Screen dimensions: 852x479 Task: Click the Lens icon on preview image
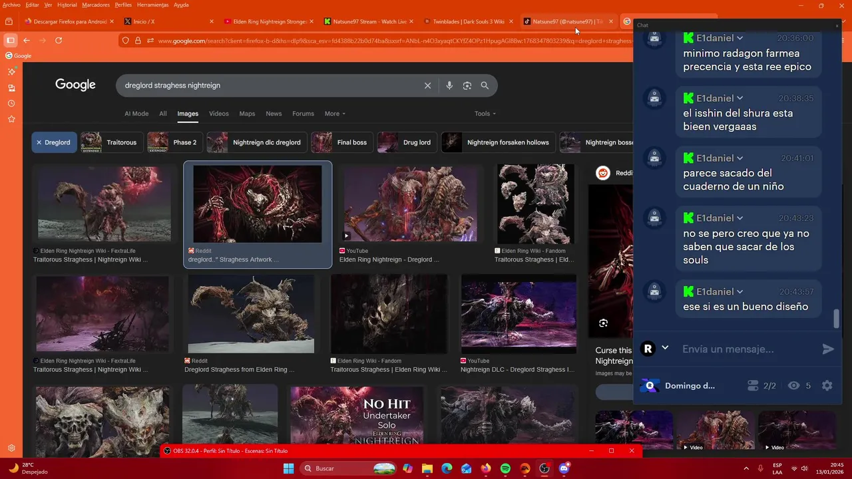603,323
